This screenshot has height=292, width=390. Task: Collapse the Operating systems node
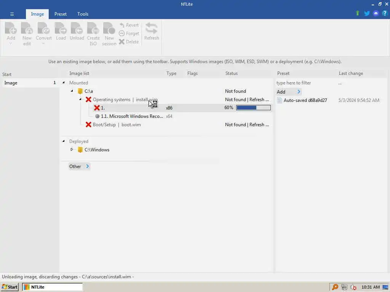click(x=80, y=99)
